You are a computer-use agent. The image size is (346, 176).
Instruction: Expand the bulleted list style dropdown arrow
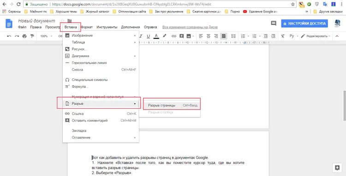[x=260, y=36]
